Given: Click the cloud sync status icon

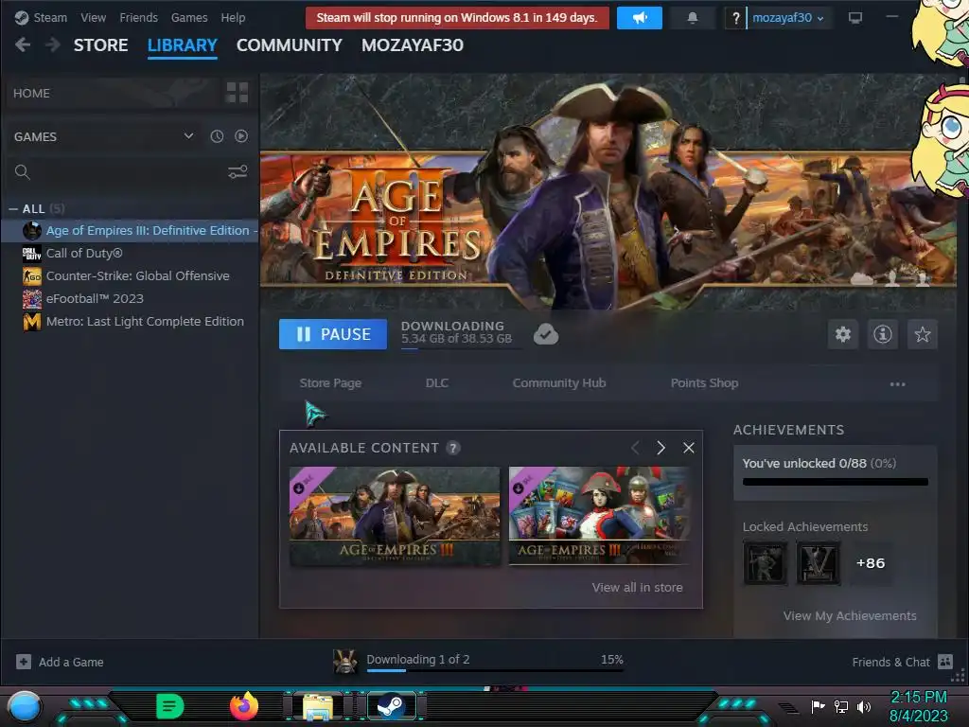Looking at the screenshot, I should (x=546, y=334).
